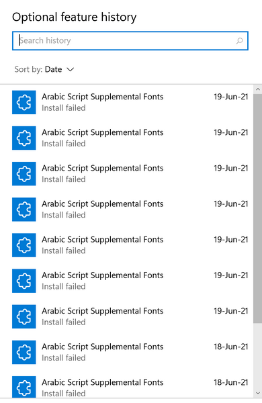This screenshot has height=403, width=262.
Task: Click third entry's puzzle piece icon
Action: pos(24,174)
